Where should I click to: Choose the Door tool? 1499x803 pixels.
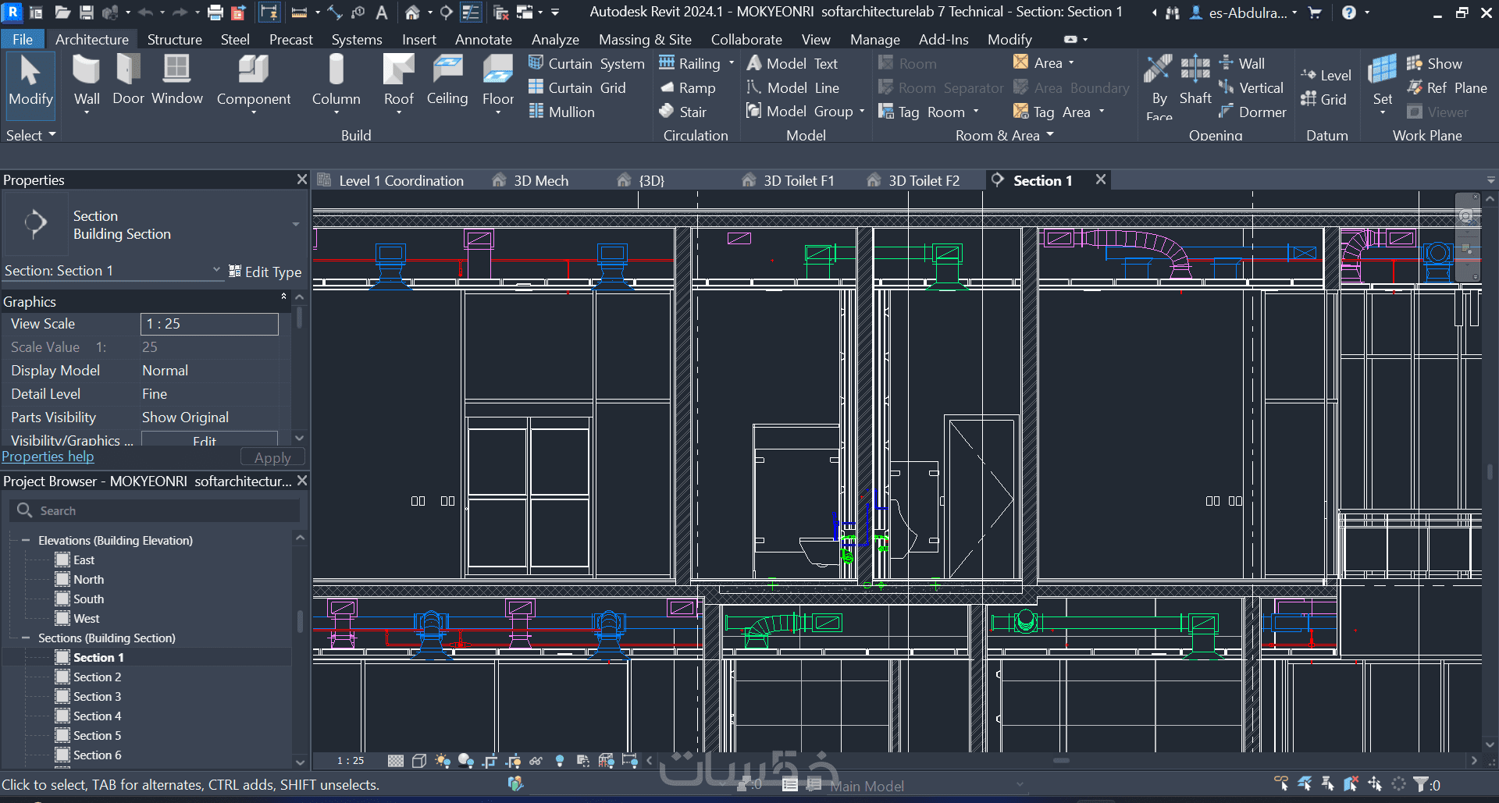(128, 80)
